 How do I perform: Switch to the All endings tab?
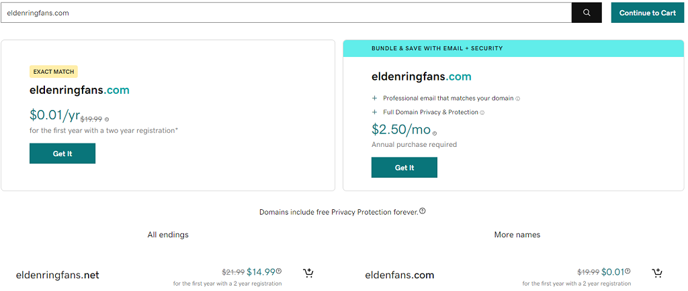(168, 235)
